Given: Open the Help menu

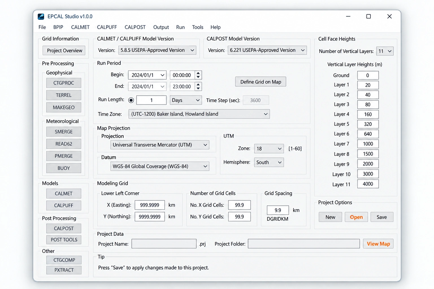Looking at the screenshot, I should (215, 27).
